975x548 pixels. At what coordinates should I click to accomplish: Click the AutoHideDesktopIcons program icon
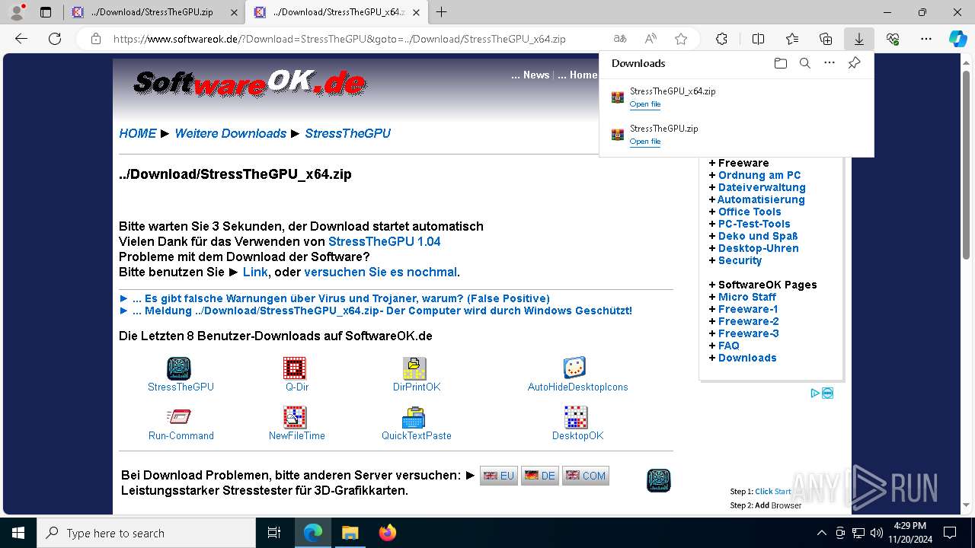(574, 368)
